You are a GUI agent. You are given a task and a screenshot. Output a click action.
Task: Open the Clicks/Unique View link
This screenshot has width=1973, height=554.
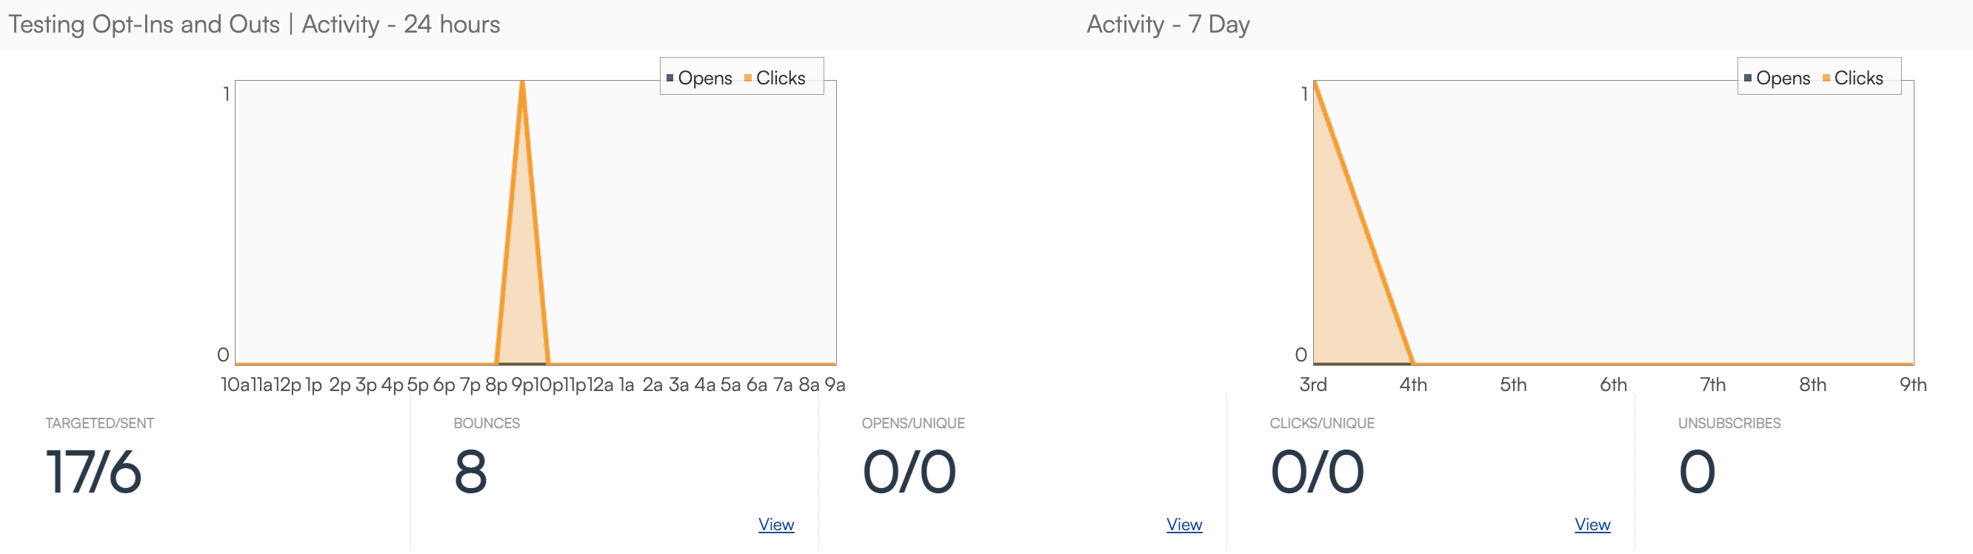point(1592,524)
